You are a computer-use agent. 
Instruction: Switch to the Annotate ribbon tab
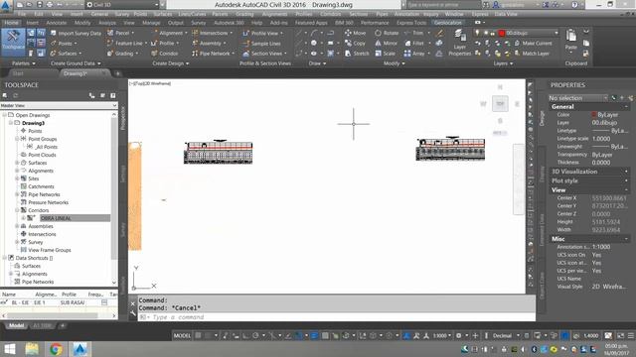pyautogui.click(x=57, y=23)
